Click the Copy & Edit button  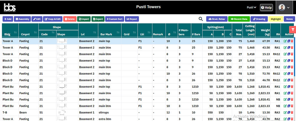tap(53, 19)
